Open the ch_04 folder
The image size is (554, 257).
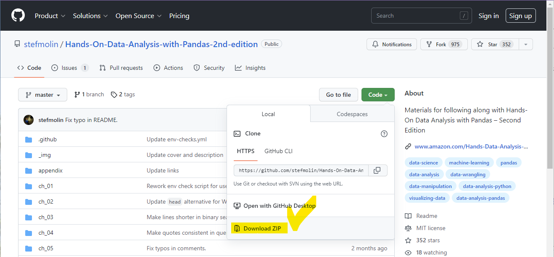46,233
